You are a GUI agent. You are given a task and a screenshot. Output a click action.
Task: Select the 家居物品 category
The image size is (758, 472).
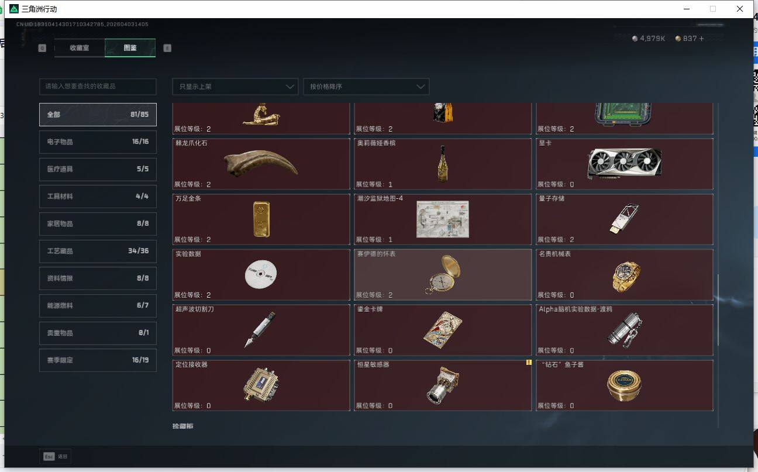98,223
